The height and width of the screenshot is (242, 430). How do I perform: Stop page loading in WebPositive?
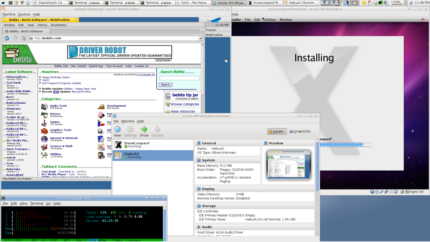pos(24,38)
